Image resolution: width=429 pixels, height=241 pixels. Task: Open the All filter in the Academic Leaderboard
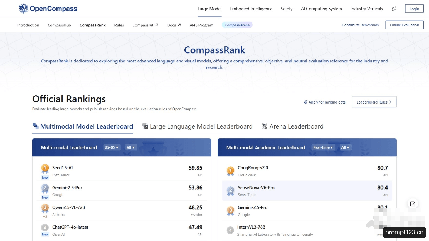pyautogui.click(x=346, y=147)
